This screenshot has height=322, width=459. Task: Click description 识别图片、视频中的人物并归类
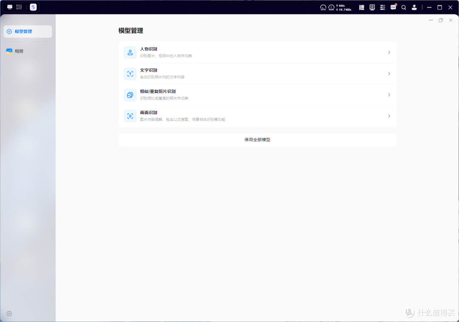pyautogui.click(x=166, y=56)
